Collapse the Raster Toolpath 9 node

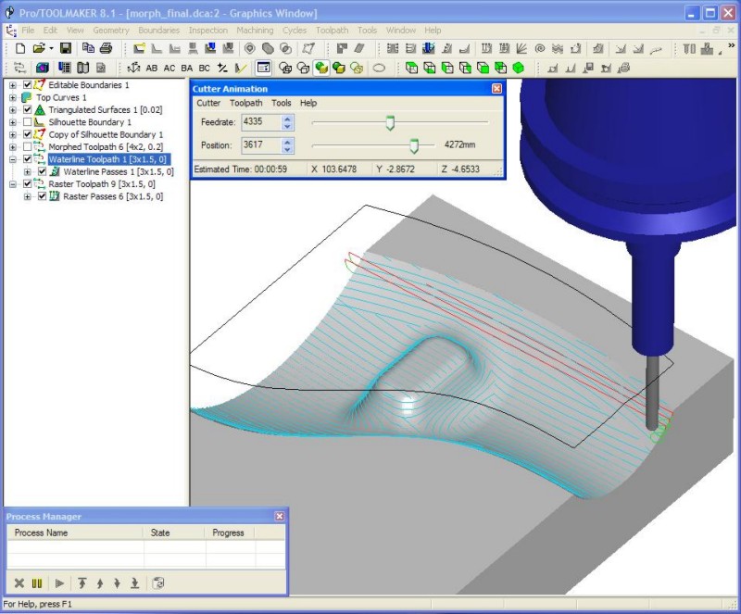pos(13,184)
